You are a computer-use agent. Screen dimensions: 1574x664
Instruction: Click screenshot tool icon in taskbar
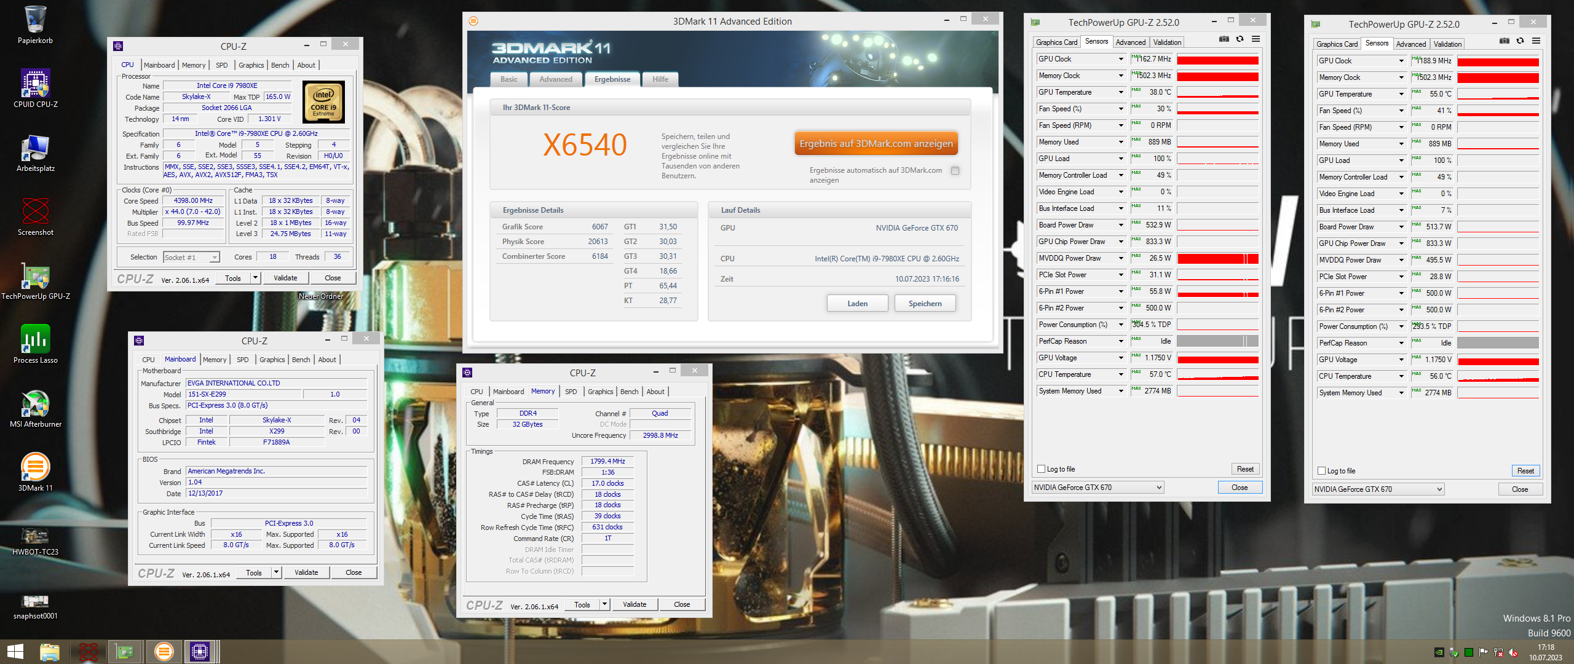pos(88,652)
